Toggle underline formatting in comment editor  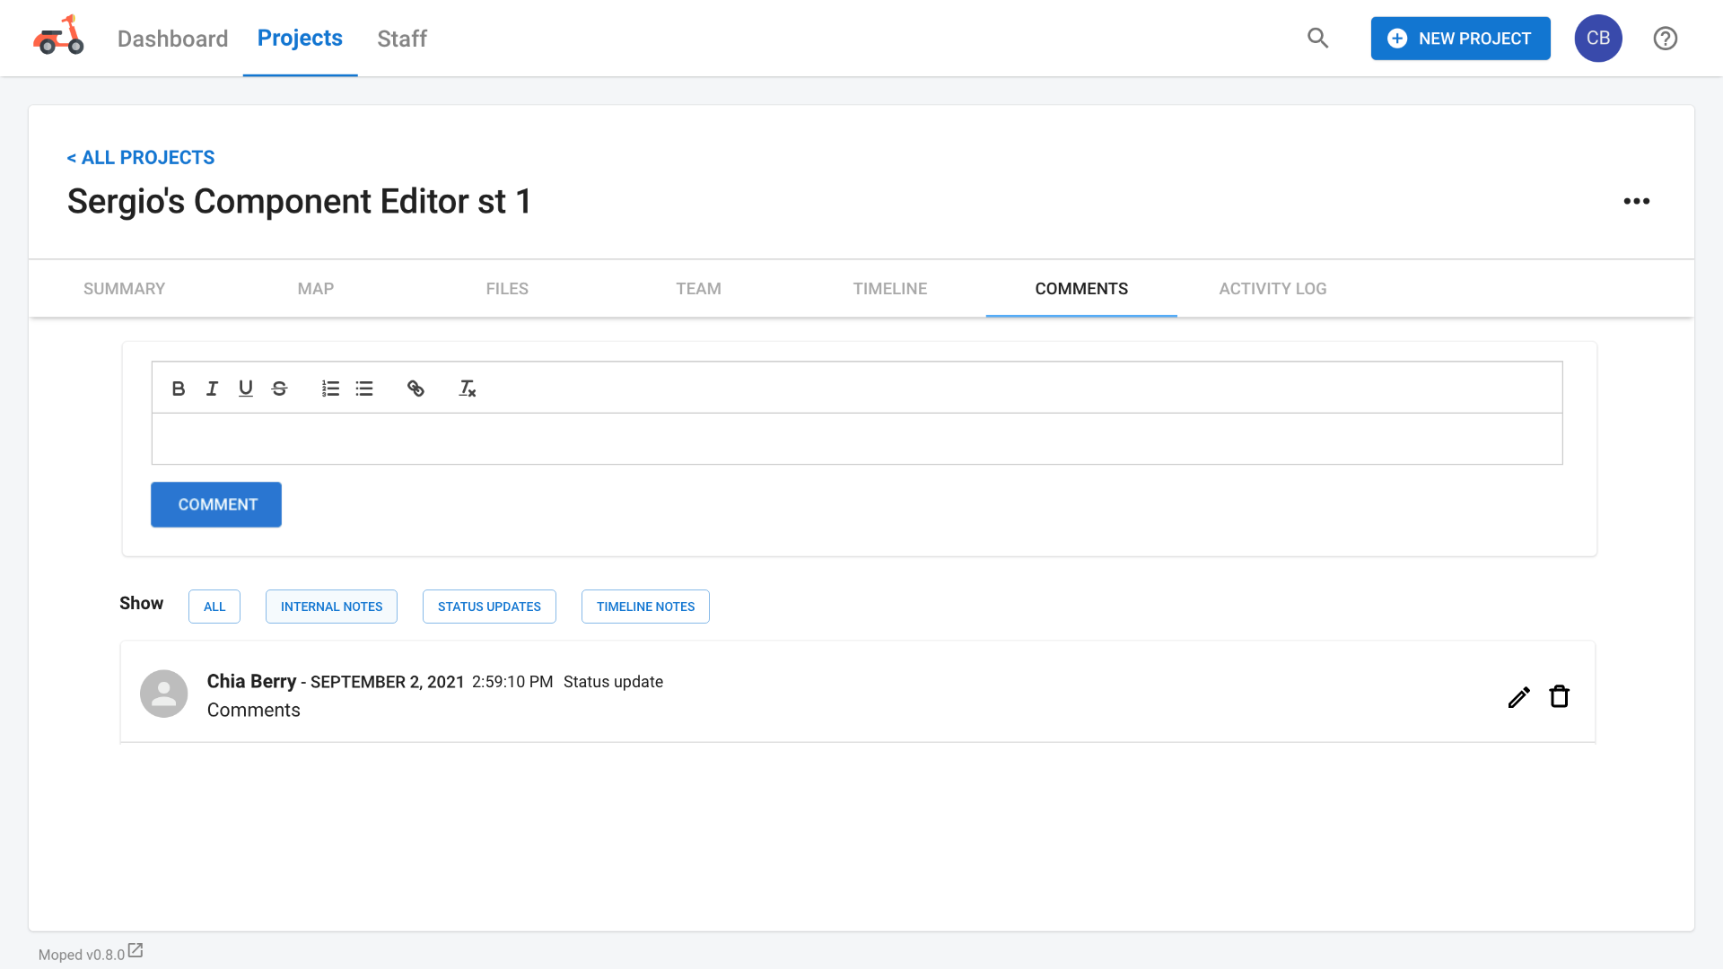tap(246, 388)
